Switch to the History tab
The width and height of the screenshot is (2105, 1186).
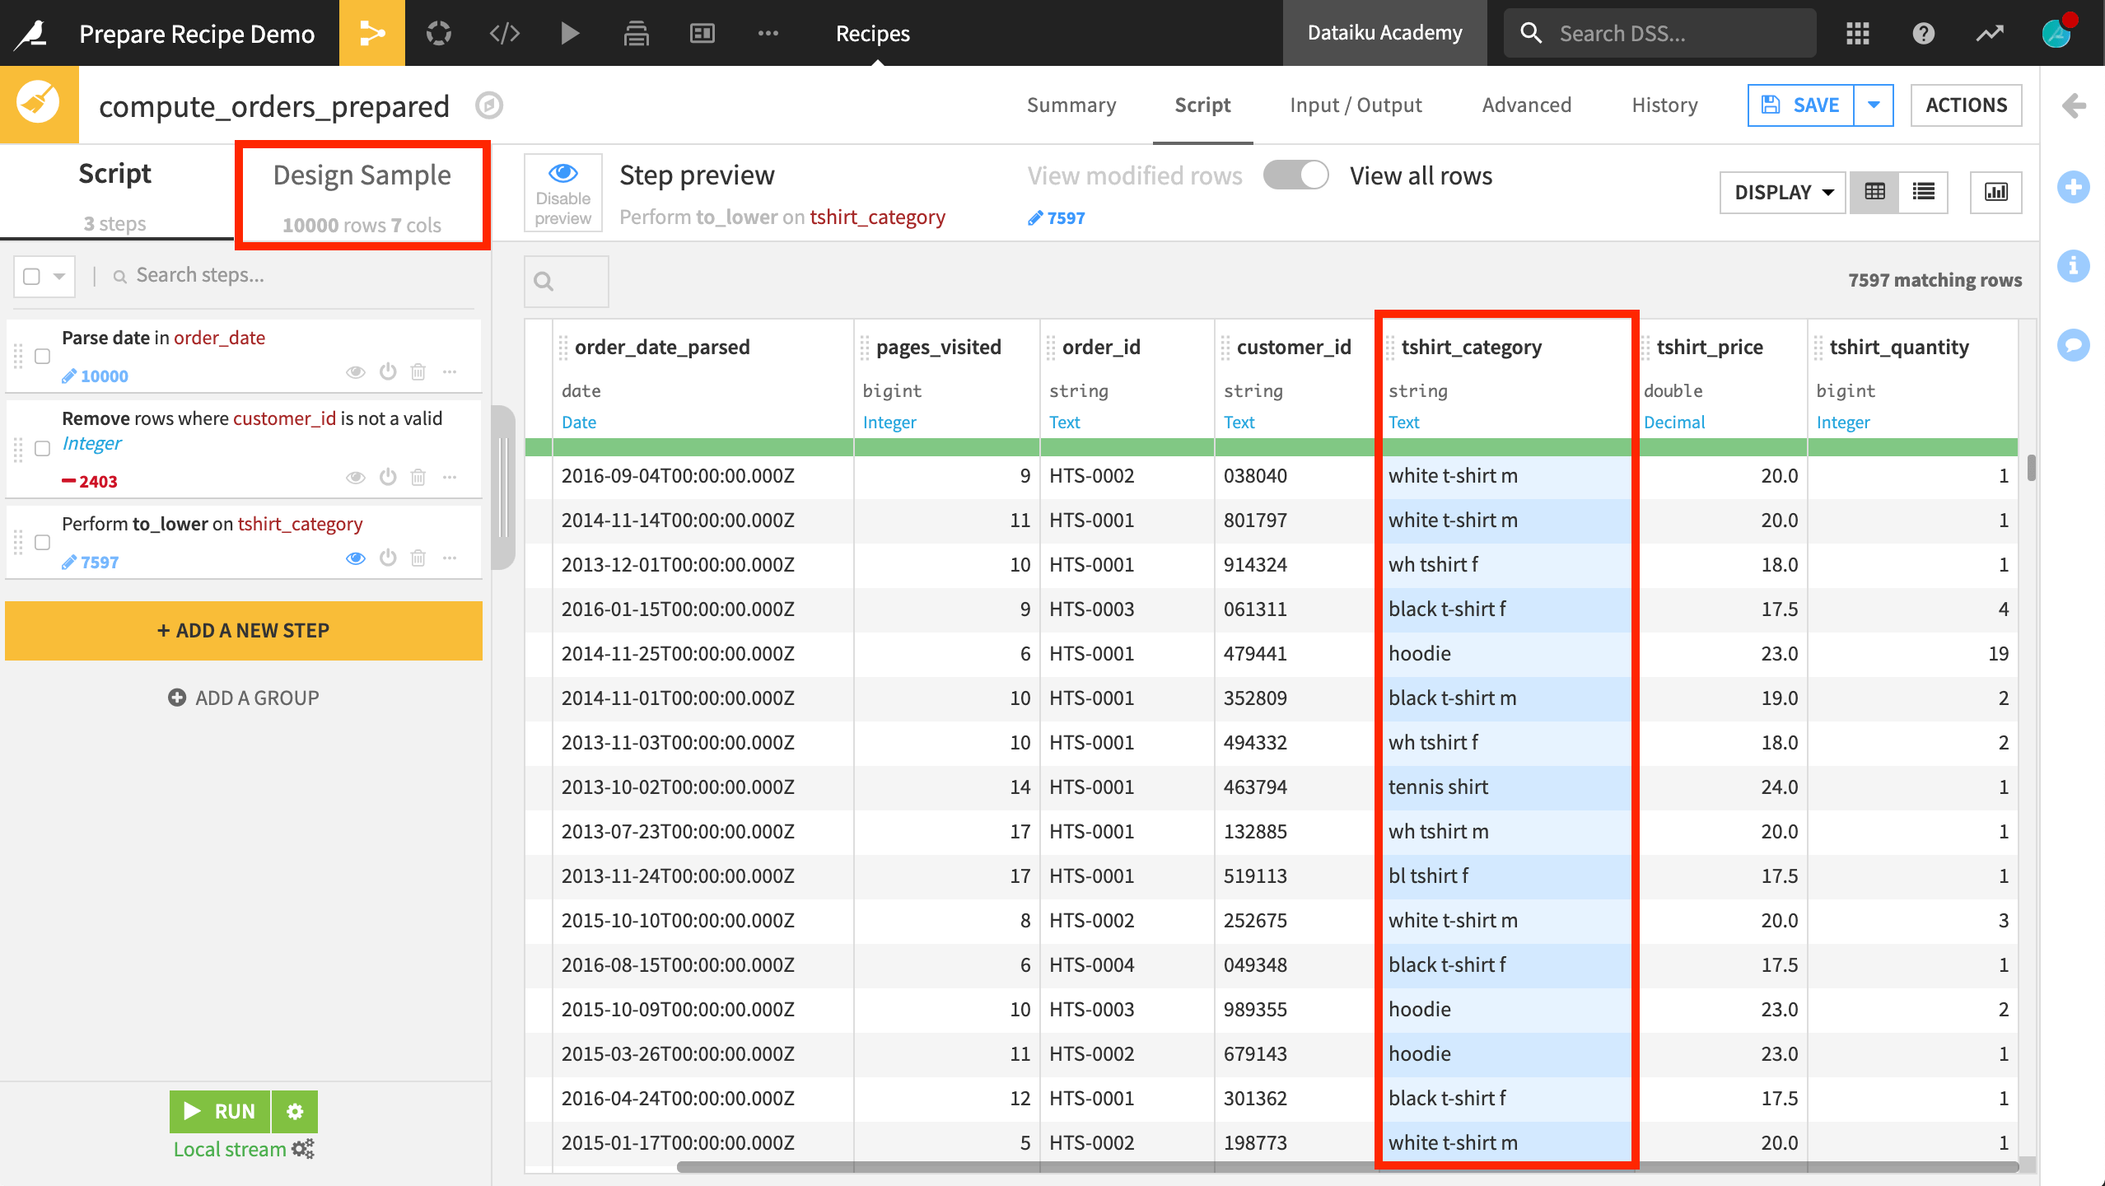[x=1664, y=105]
